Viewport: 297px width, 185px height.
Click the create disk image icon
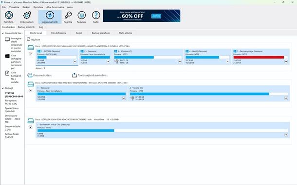(74, 75)
